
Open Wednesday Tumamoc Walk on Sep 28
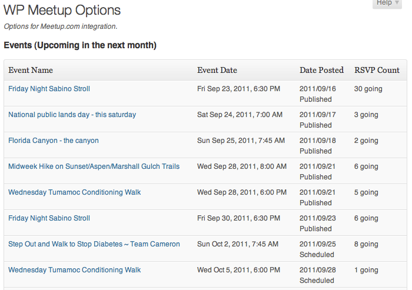point(75,192)
